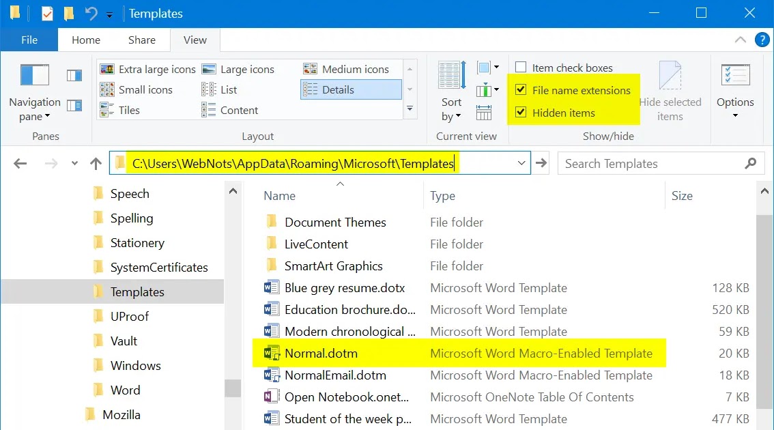The width and height of the screenshot is (774, 430).
Task: Select the Details layout option
Action: pyautogui.click(x=351, y=90)
